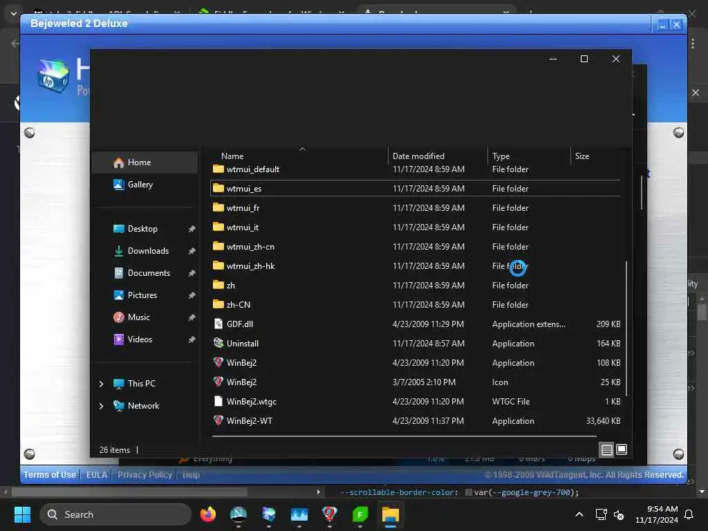Click the 26 items status text

[114, 449]
